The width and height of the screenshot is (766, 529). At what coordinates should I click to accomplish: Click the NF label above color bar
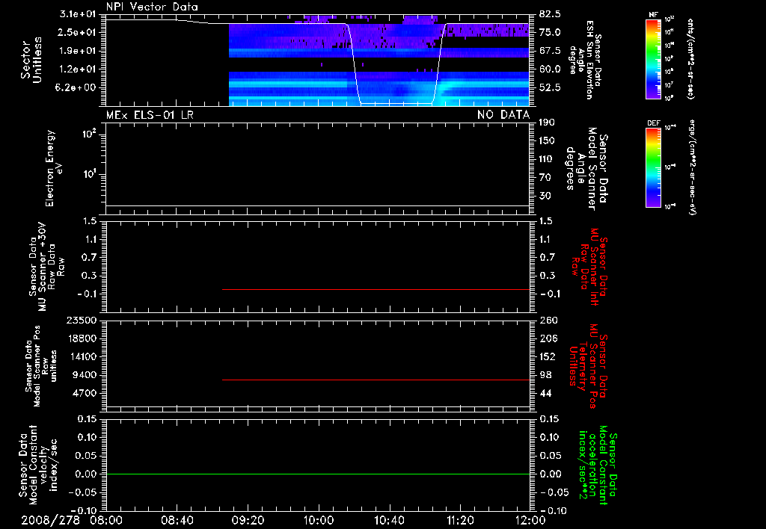653,15
